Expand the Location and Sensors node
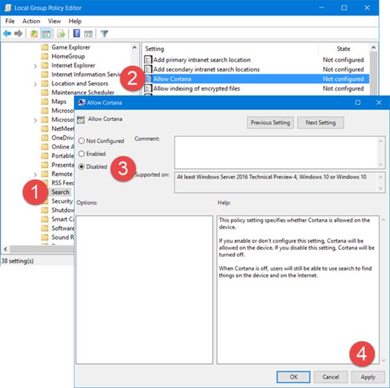This screenshot has width=390, height=388. point(35,84)
